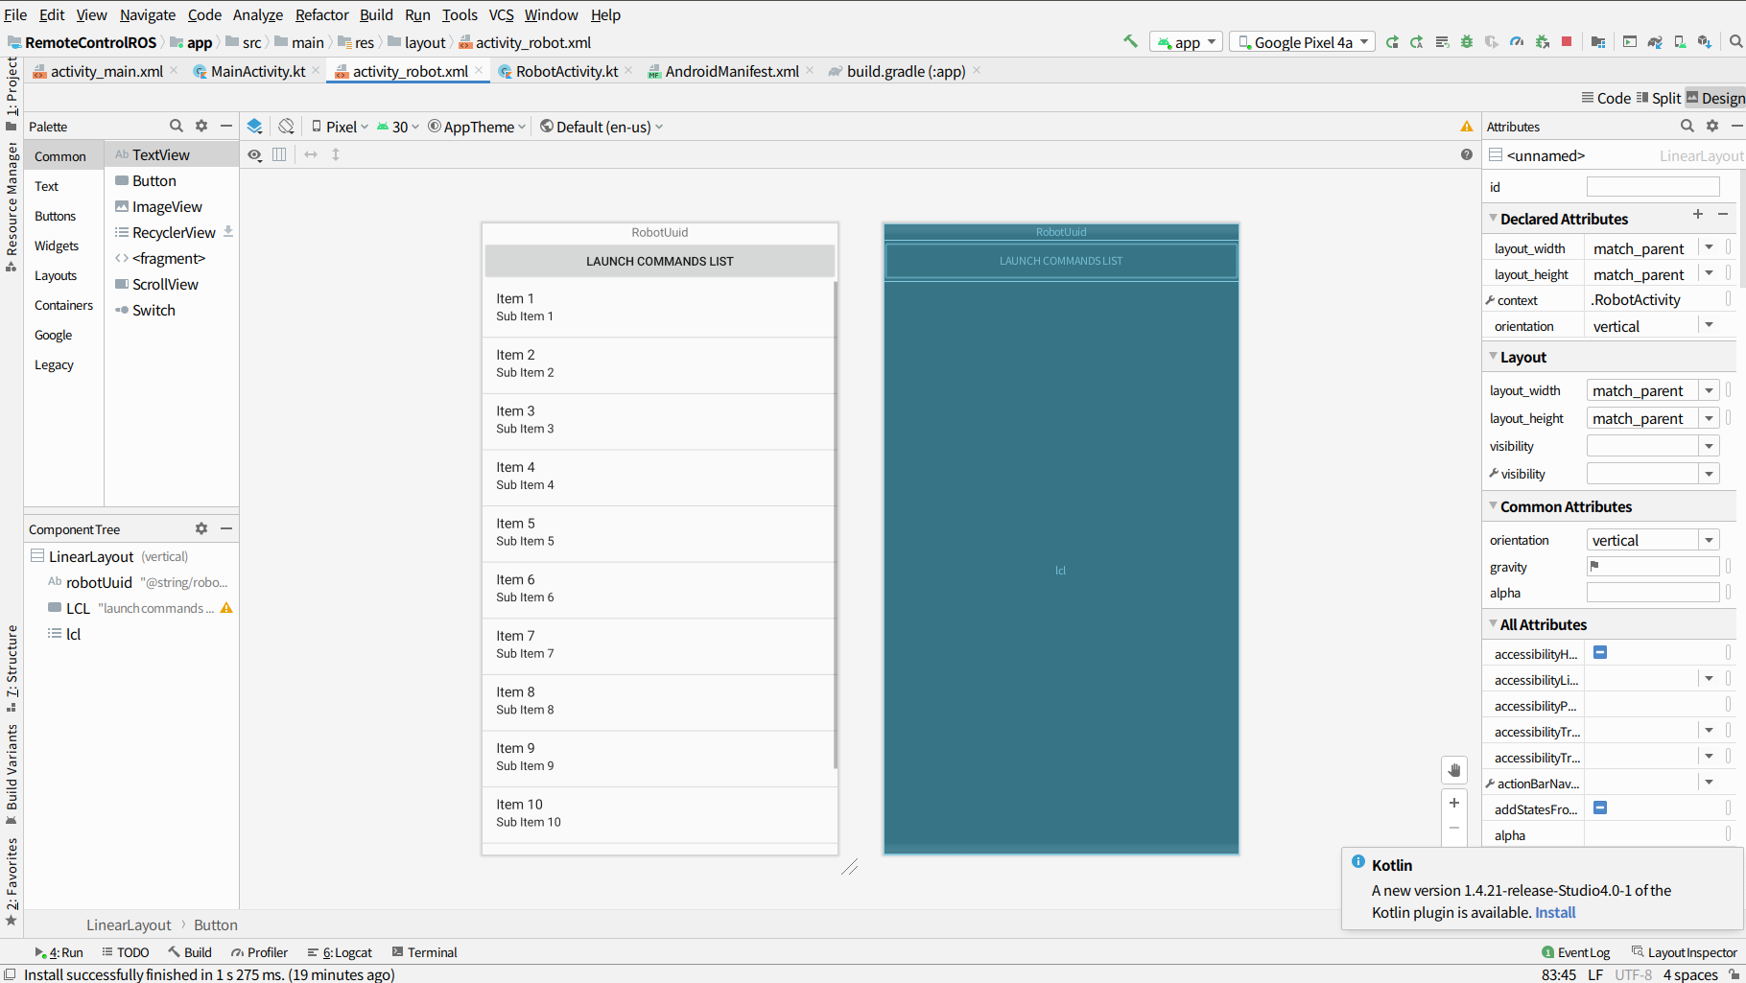This screenshot has height=983, width=1746.
Task: Toggle the view options eye icon
Action: [x=254, y=154]
